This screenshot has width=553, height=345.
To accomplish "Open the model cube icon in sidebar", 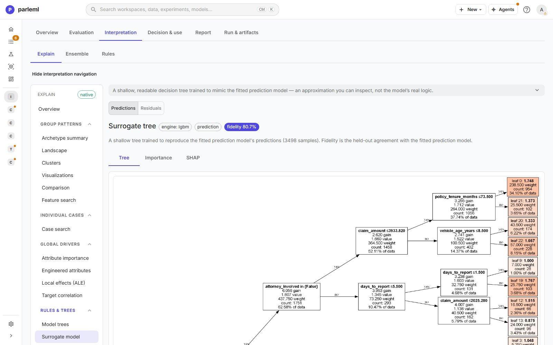I will [x=11, y=67].
